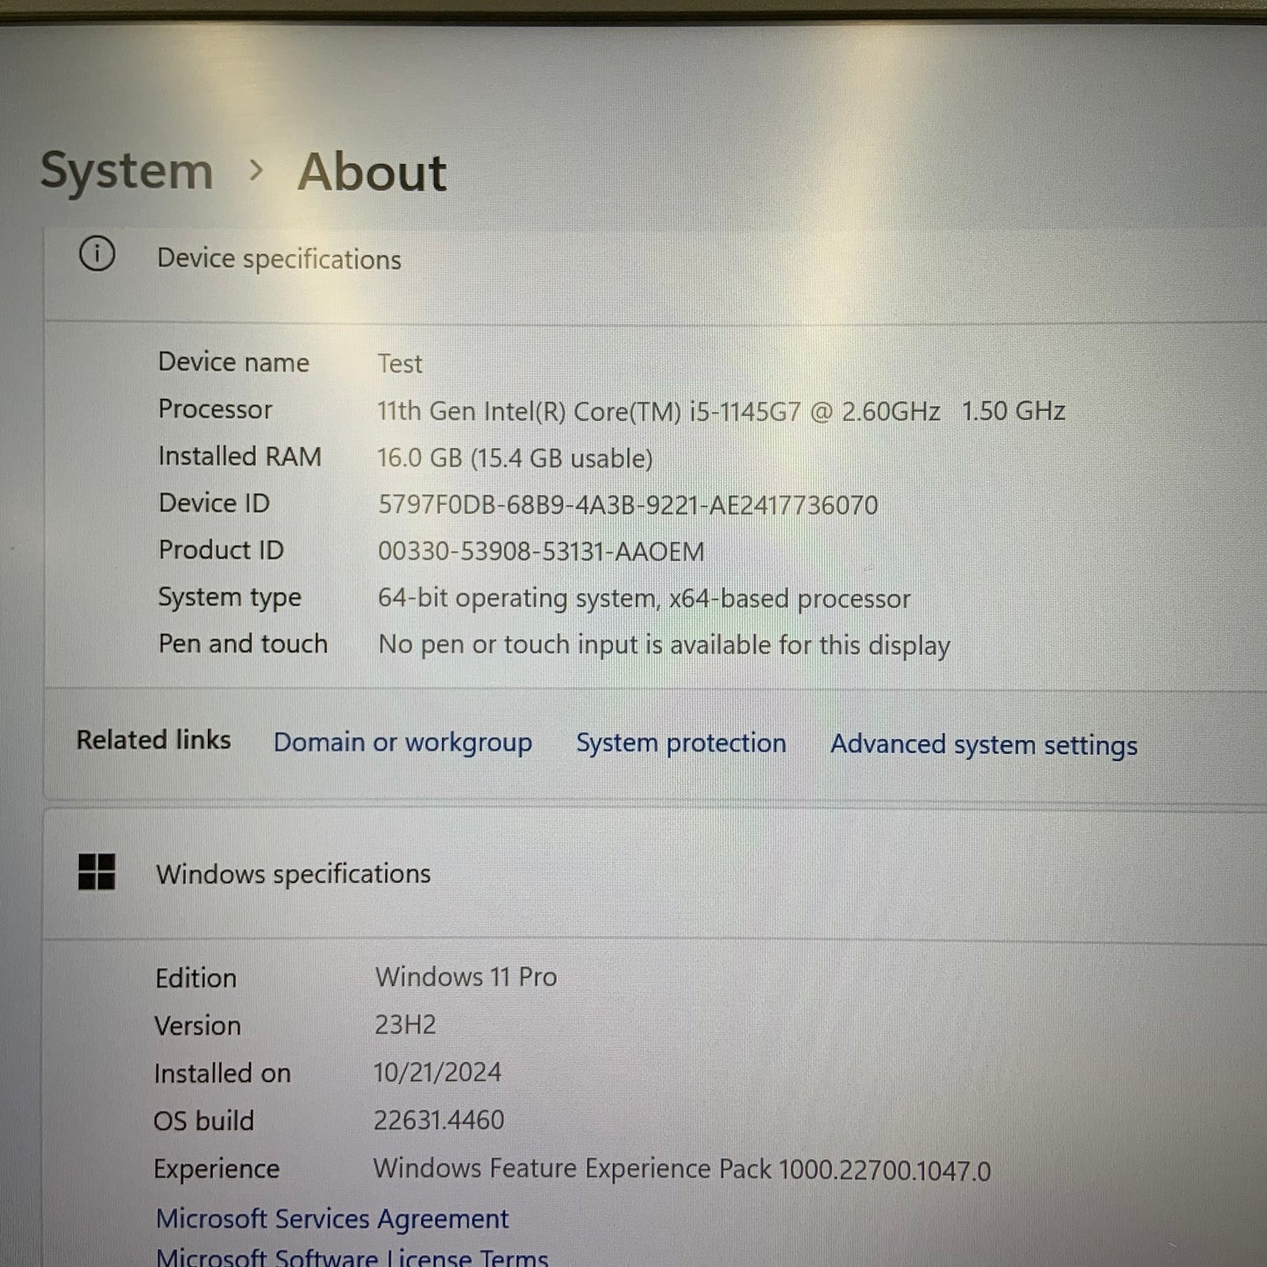Open Microsoft Software License Terms link
Screen dimensions: 1267x1267
(352, 1256)
